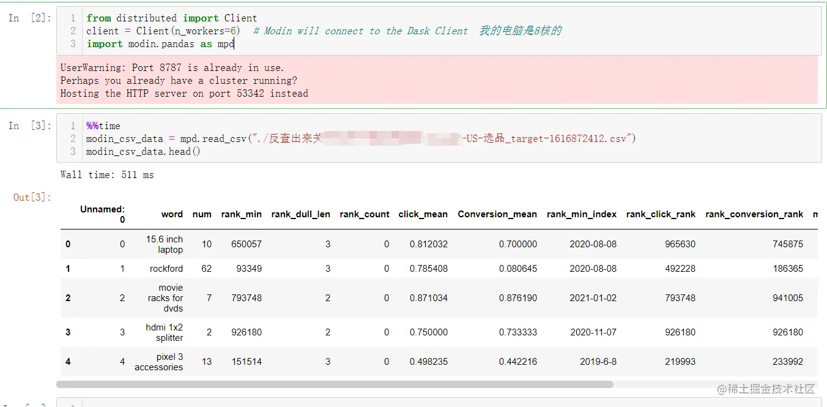Click the date 2020-11-07
Image resolution: width=827 pixels, height=407 pixels.
(x=593, y=332)
